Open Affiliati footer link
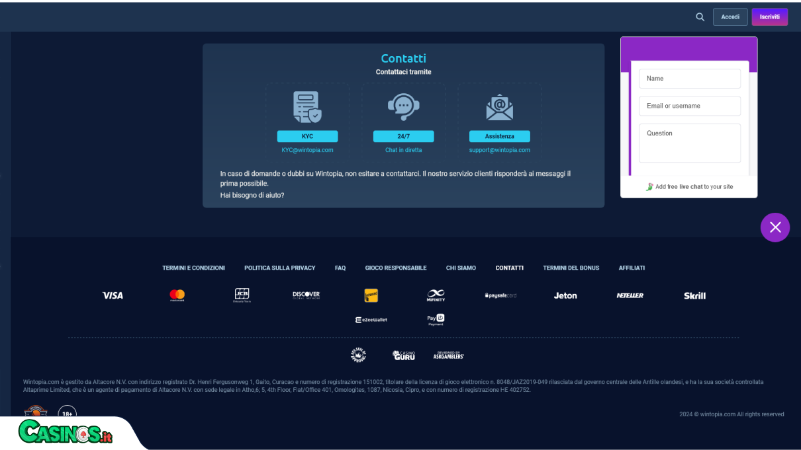 [632, 268]
